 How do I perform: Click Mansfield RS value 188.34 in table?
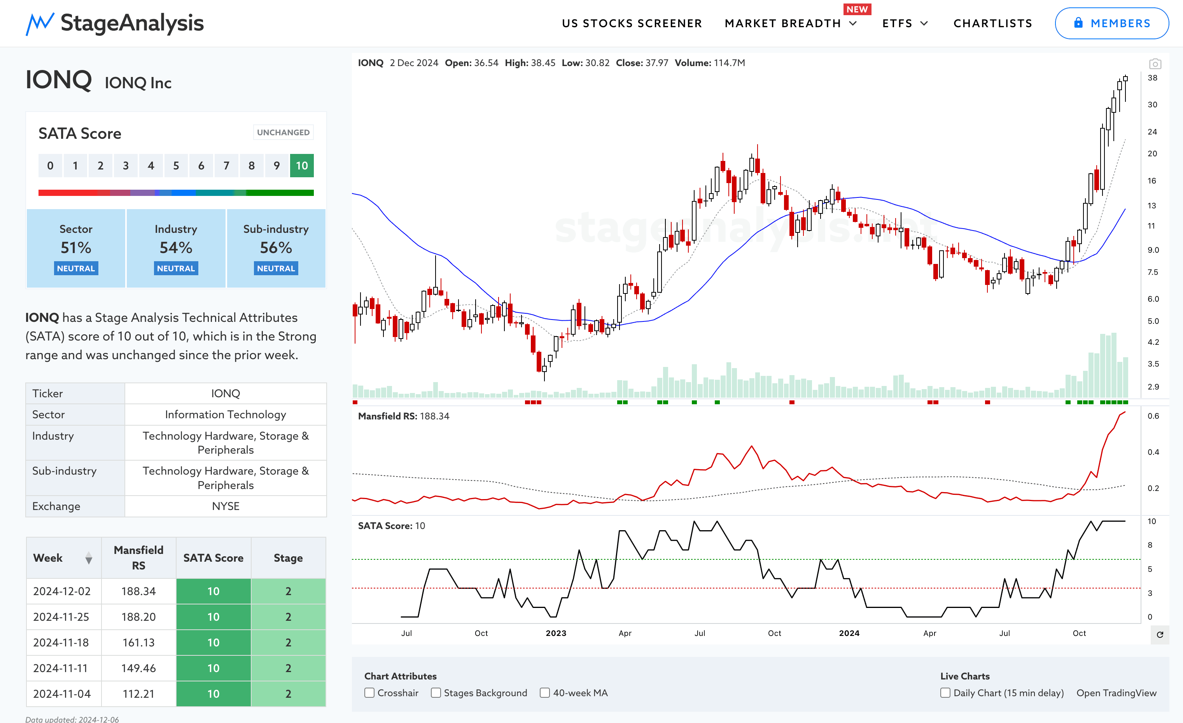pos(138,591)
